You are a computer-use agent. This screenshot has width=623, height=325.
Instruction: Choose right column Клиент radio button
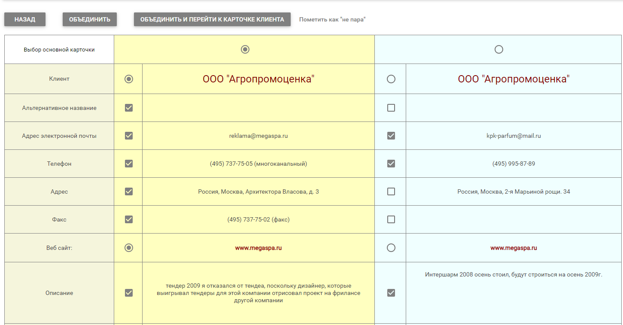(391, 79)
